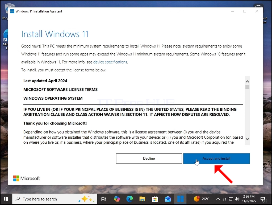Click 'Thank you for choosing Microsoft!' text

[x=55, y=123]
